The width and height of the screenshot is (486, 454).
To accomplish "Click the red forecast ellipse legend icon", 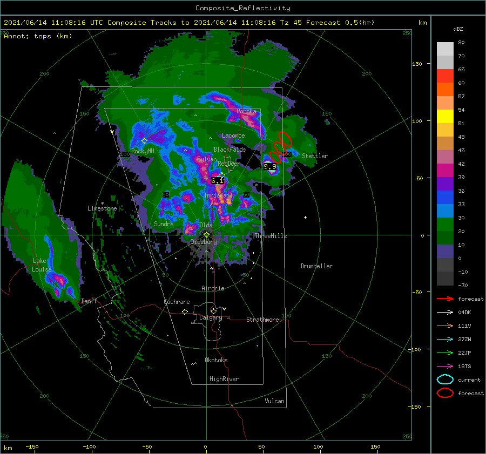I will pyautogui.click(x=445, y=393).
